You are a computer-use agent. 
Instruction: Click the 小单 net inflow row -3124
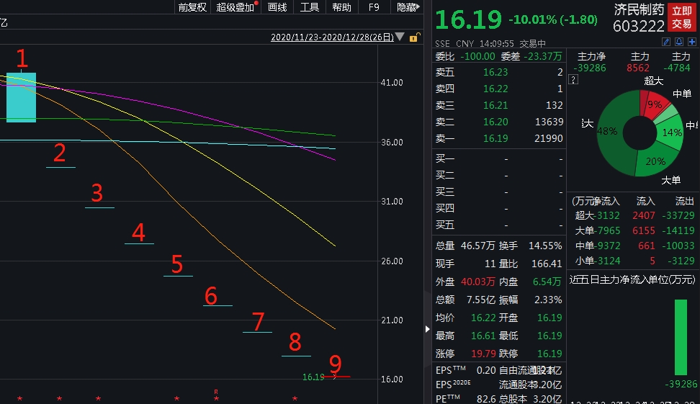tap(634, 261)
